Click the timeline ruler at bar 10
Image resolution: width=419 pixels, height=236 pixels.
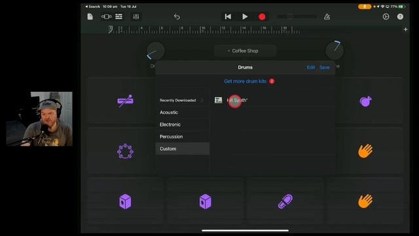tap(203, 29)
